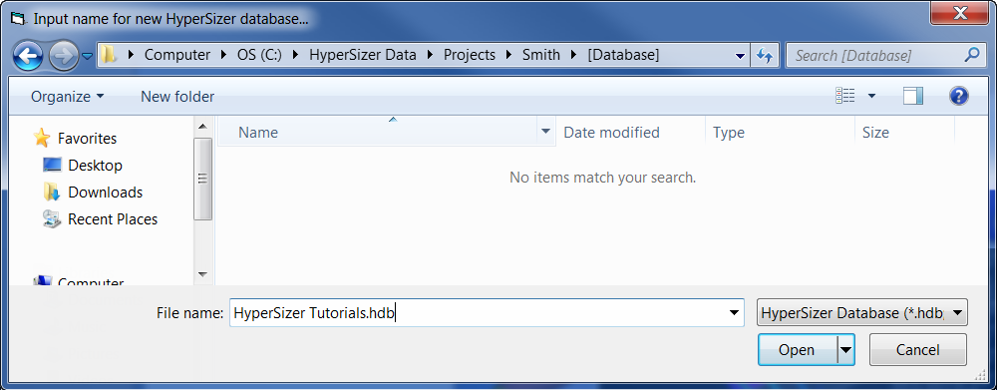The image size is (997, 390).
Task: Click the refresh button beside address bar
Action: point(765,56)
